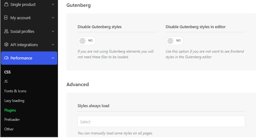Image resolution: width=256 pixels, height=140 pixels.
Task: Click the API integrations gear icon
Action: coord(6,45)
